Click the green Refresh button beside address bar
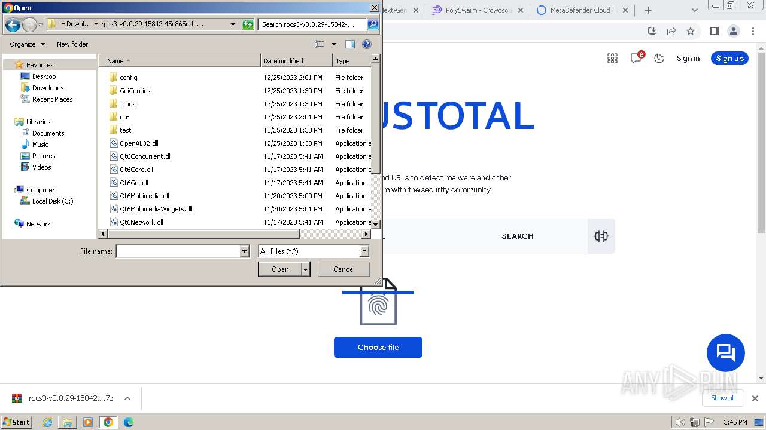The height and width of the screenshot is (430, 766). [x=248, y=24]
